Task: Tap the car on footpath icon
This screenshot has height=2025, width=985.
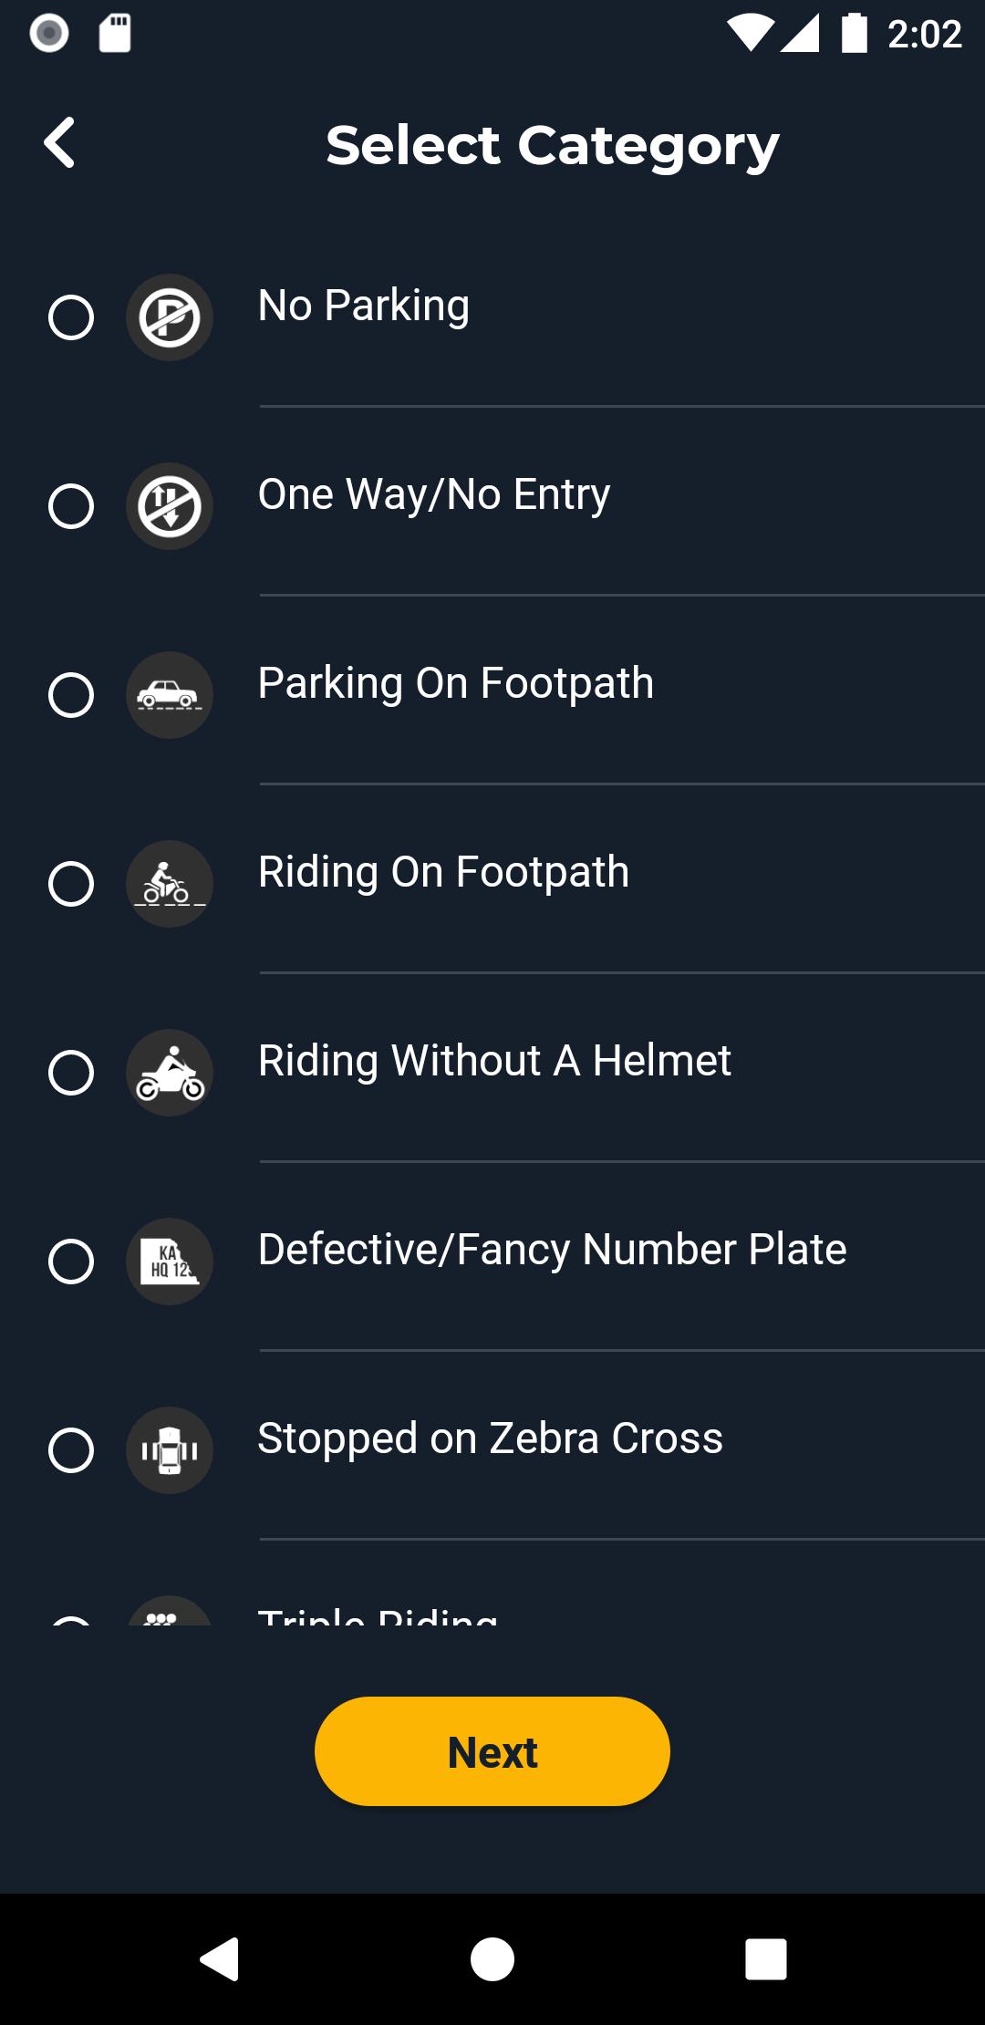Action: click(170, 695)
